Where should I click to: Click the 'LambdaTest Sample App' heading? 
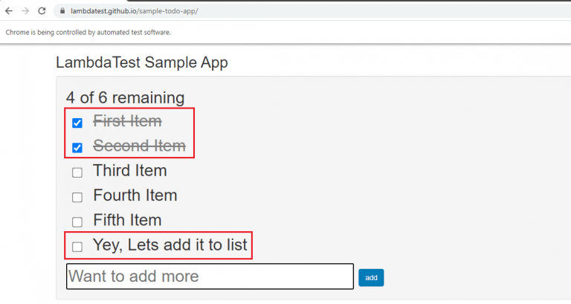pos(142,62)
